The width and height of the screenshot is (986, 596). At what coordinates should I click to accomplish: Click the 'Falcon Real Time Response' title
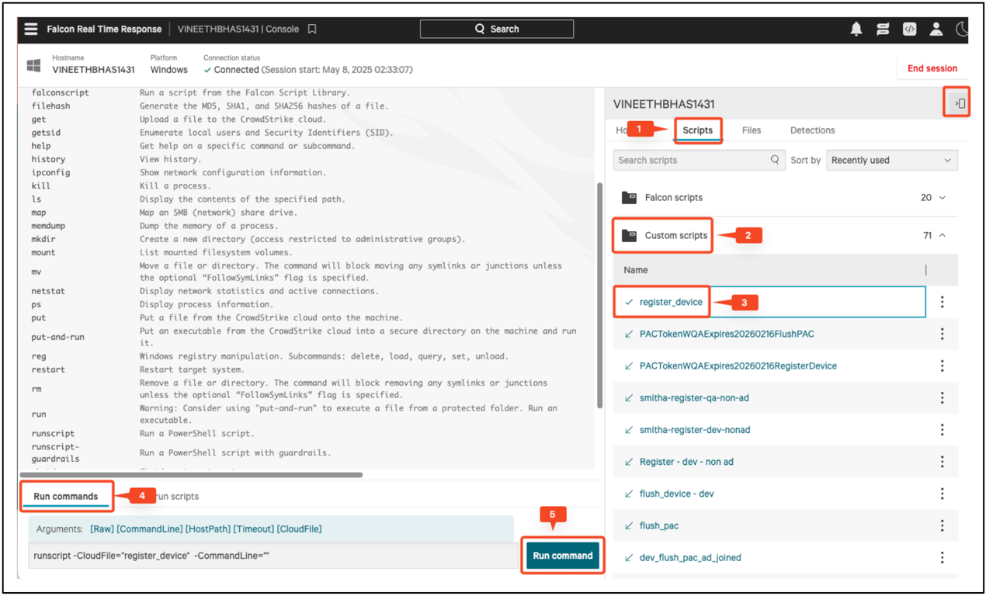104,29
